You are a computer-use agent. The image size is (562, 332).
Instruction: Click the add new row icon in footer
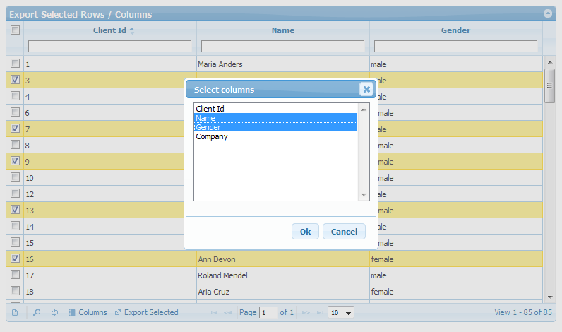(15, 312)
